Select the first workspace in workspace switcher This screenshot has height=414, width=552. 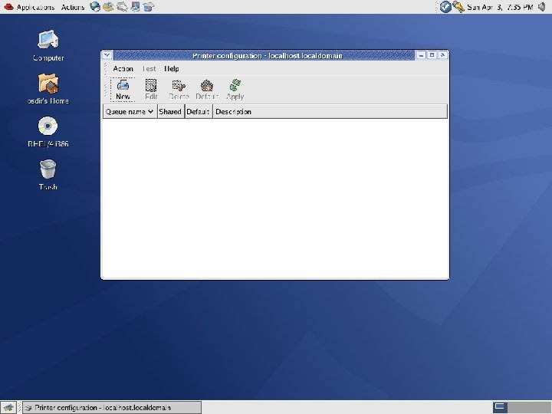500,407
